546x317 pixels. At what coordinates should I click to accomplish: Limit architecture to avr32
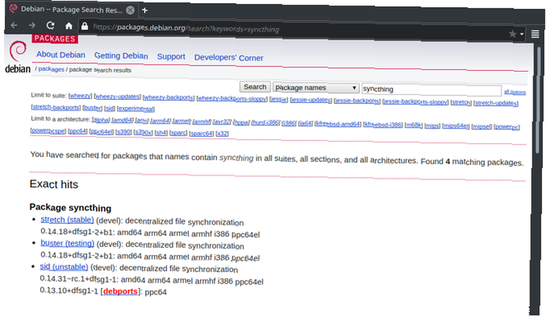click(x=222, y=122)
